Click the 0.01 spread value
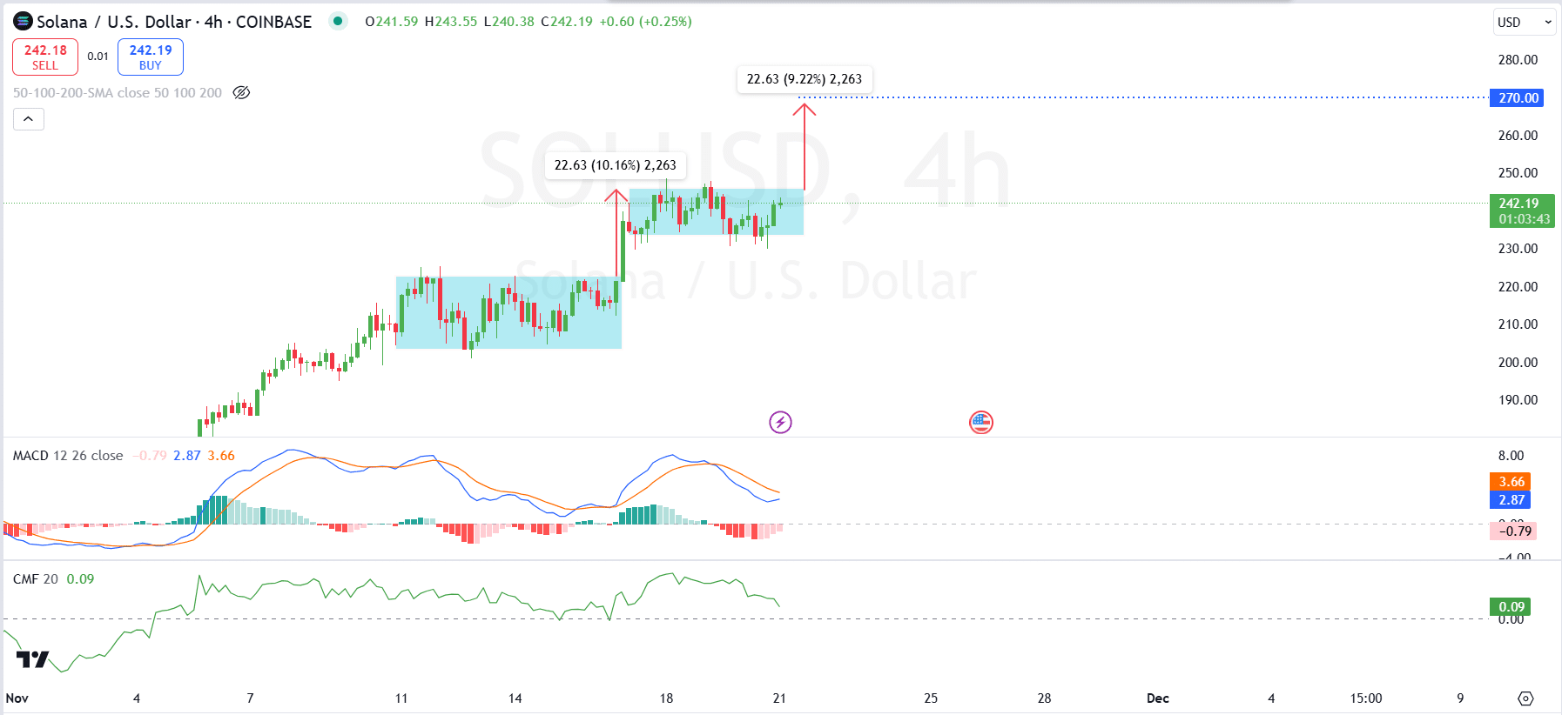Screen dimensions: 1562x715 coord(98,57)
